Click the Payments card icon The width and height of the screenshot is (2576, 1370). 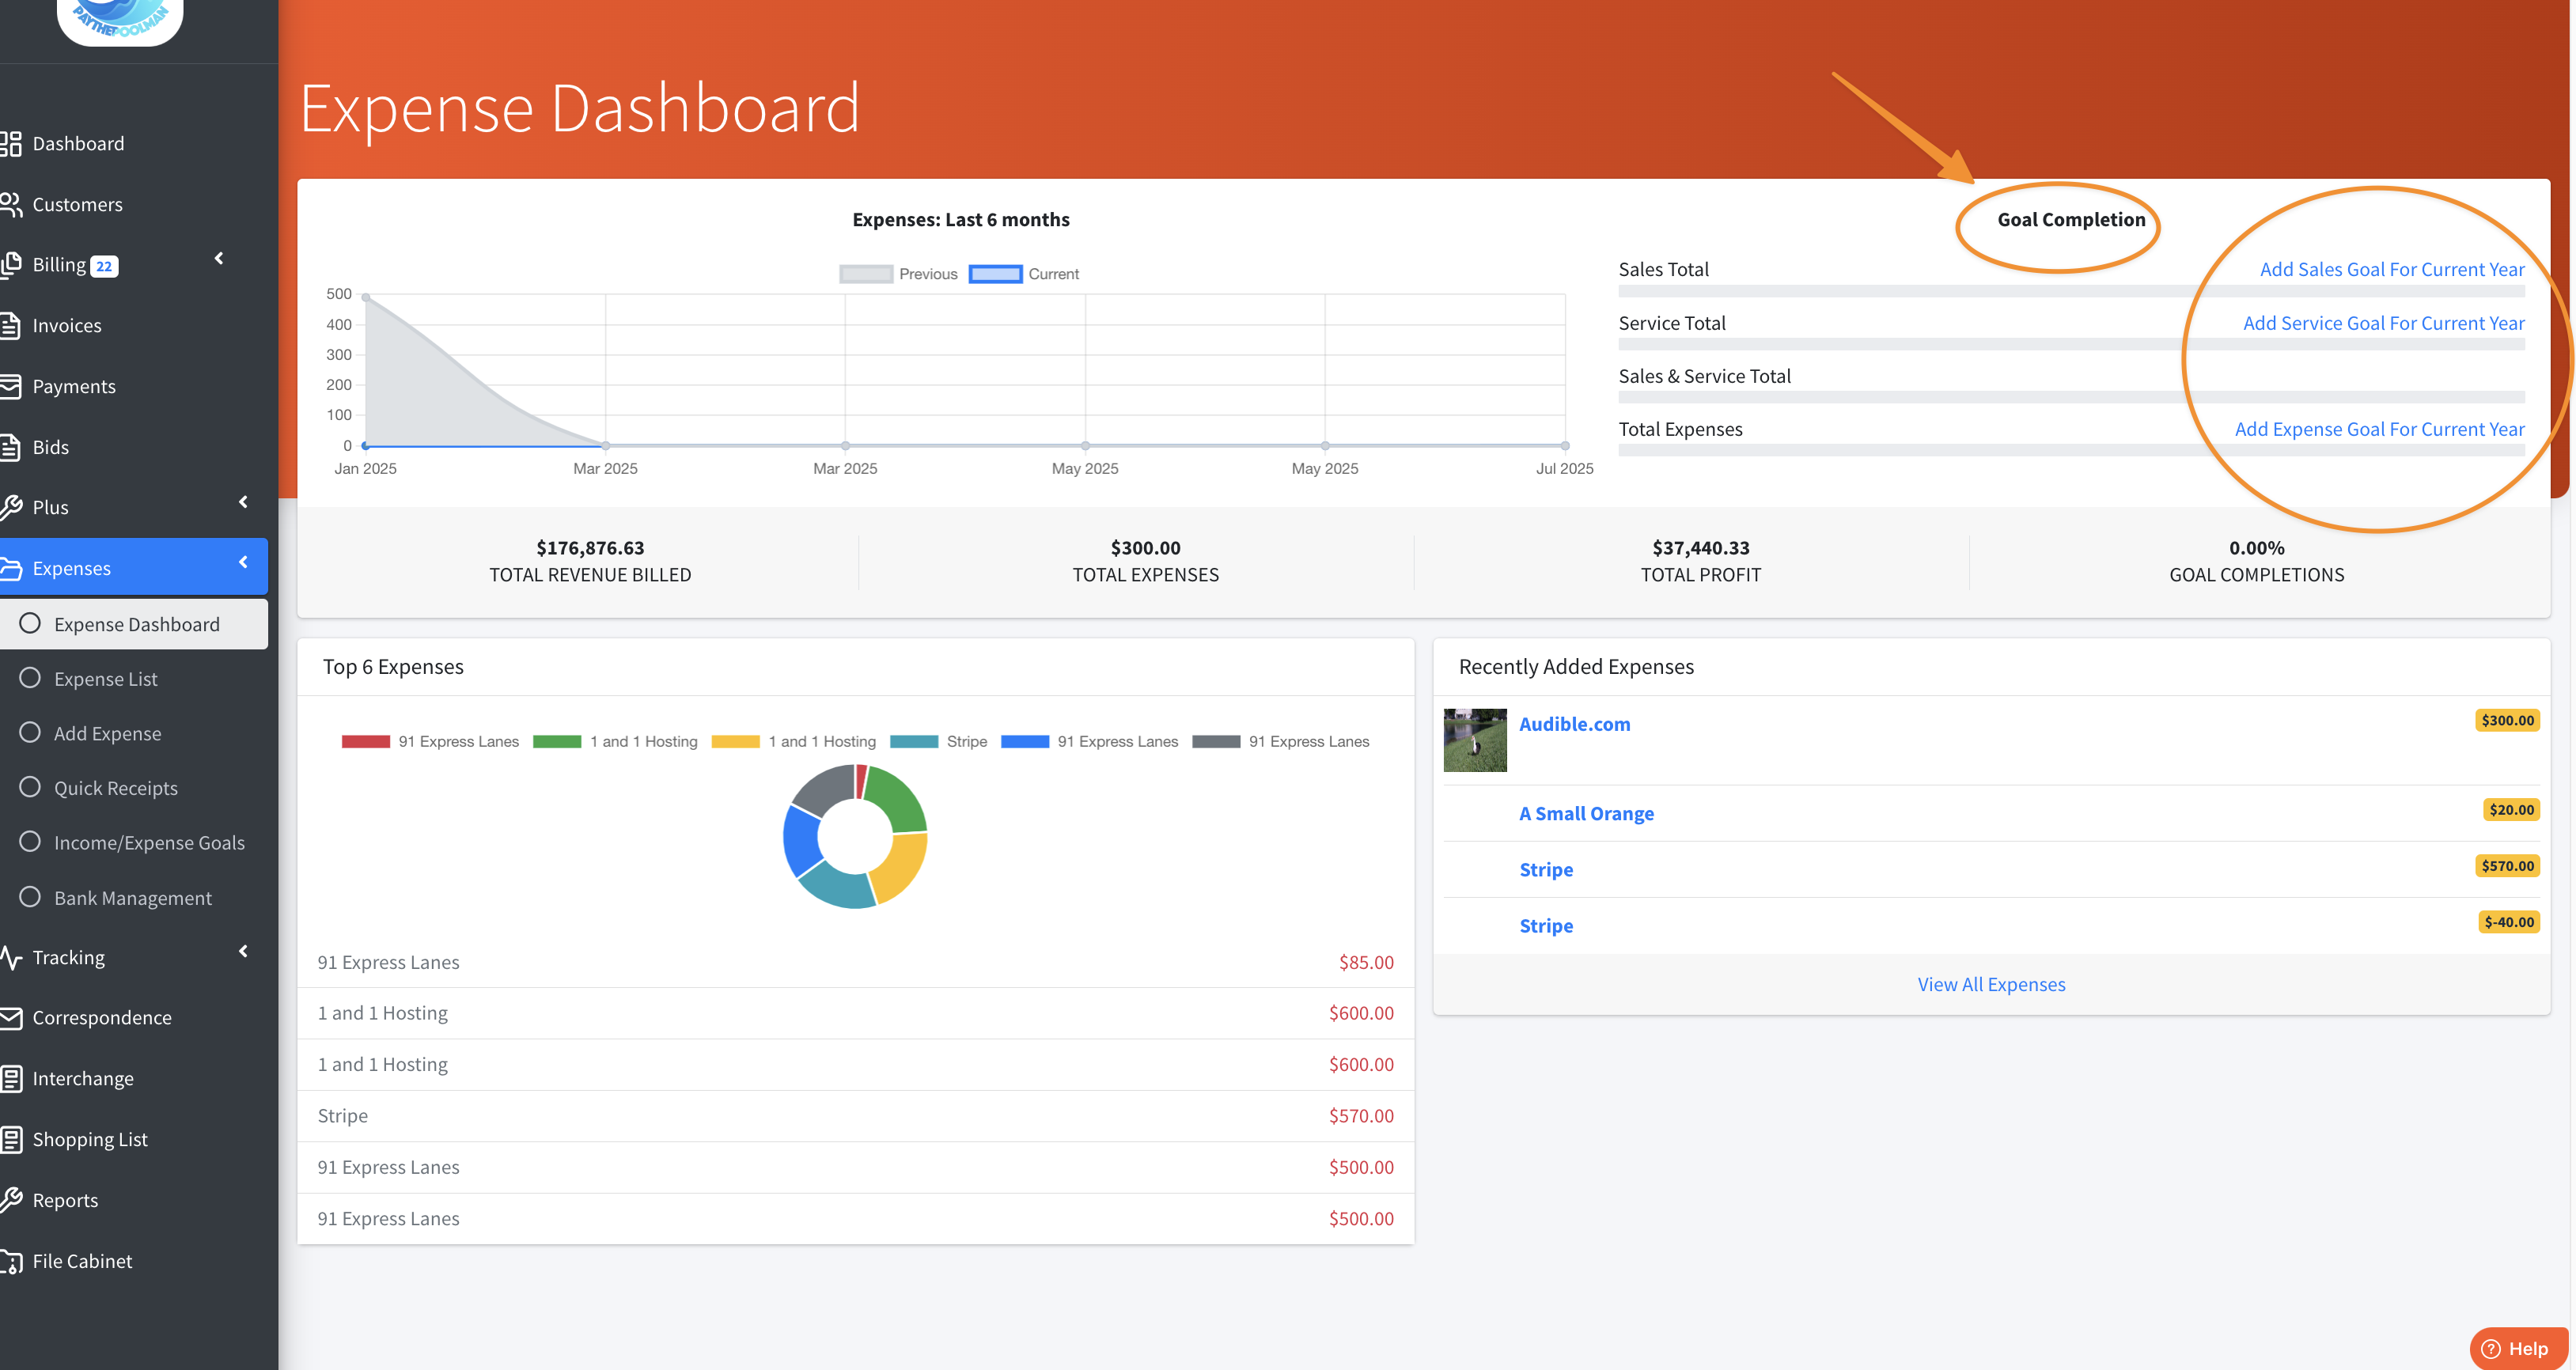click(x=11, y=386)
